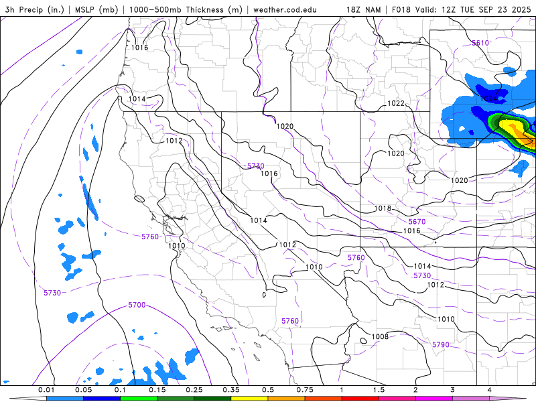Select the light blue 0.01–0.05 legend swatch
The height and width of the screenshot is (402, 536).
65,399
